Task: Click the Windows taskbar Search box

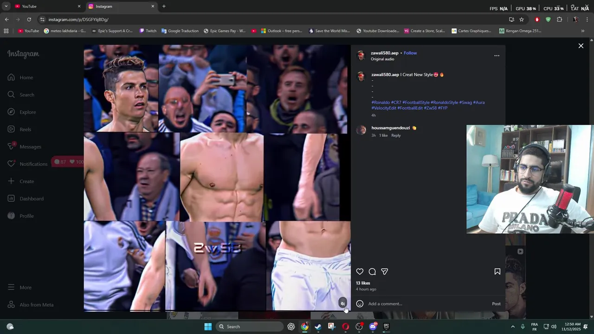Action: point(251,327)
